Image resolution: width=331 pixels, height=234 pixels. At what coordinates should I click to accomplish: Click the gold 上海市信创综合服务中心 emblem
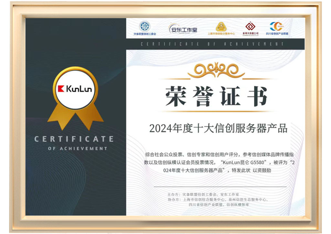[x=221, y=27]
